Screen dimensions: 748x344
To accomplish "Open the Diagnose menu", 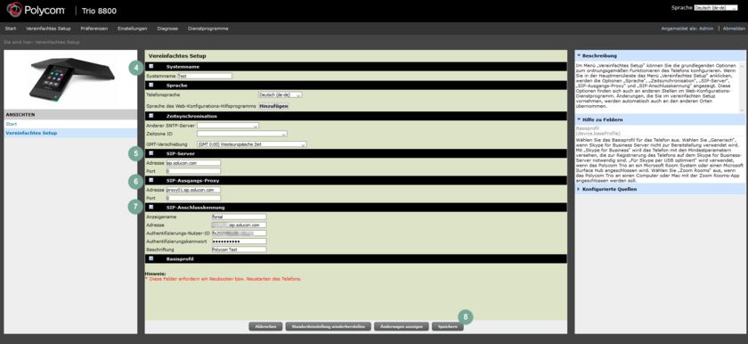I will click(167, 29).
